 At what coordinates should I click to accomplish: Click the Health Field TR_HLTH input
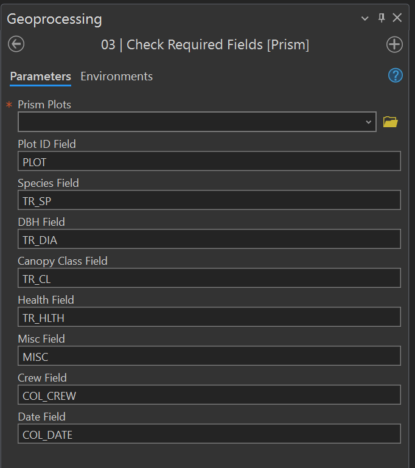pyautogui.click(x=209, y=317)
